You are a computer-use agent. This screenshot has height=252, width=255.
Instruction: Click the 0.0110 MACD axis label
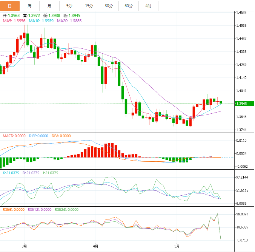241,141
